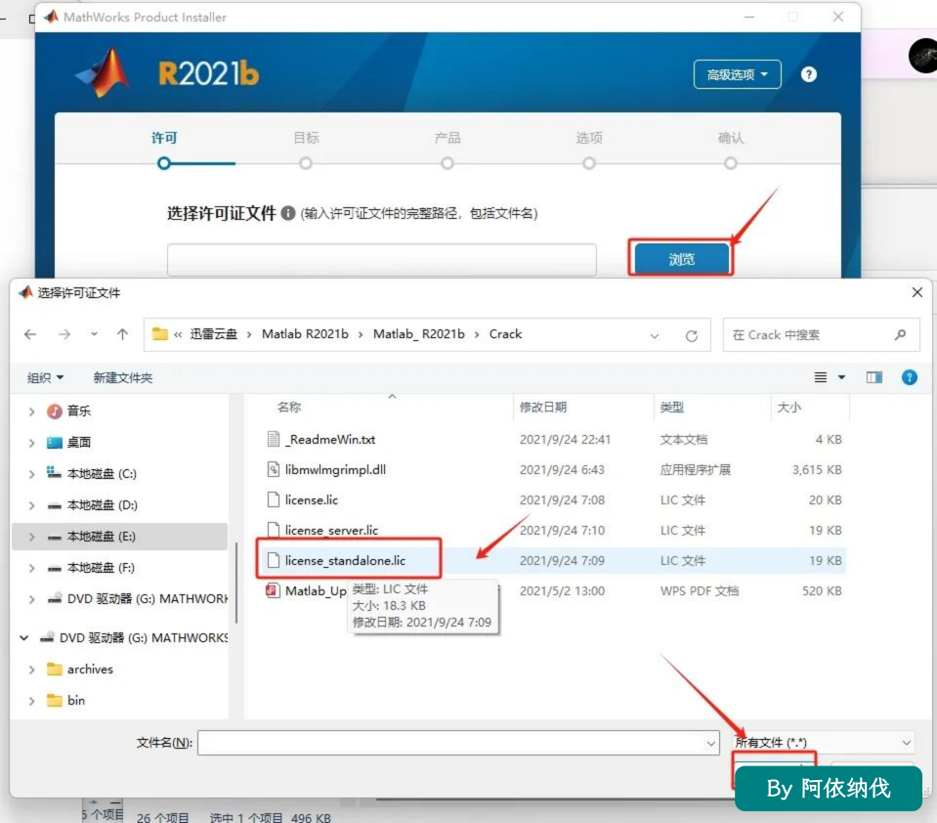
Task: Open the 高级选项 dropdown
Action: 737,74
